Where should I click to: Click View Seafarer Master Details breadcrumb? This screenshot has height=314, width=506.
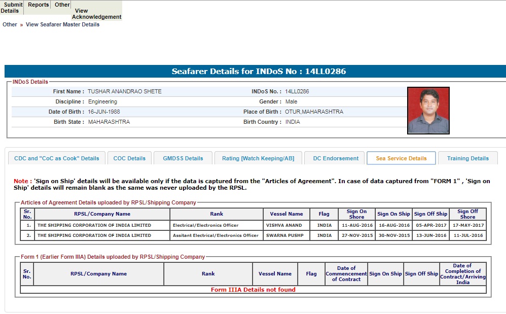(62, 24)
